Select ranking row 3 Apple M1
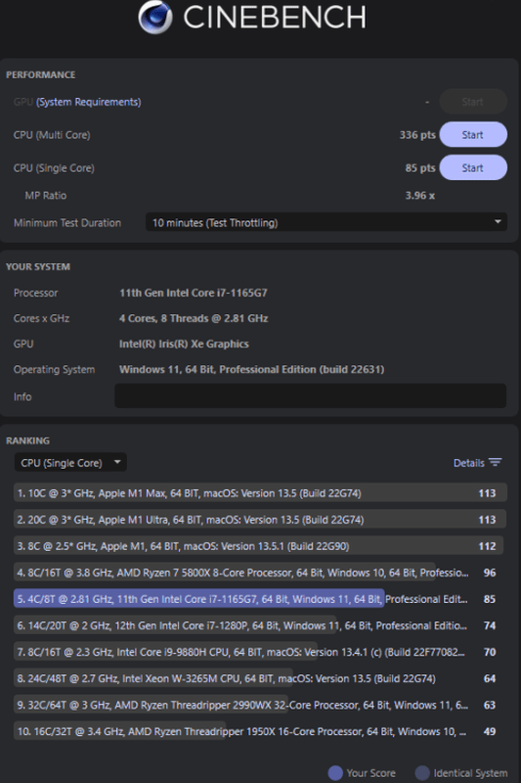521x783 pixels. (260, 546)
